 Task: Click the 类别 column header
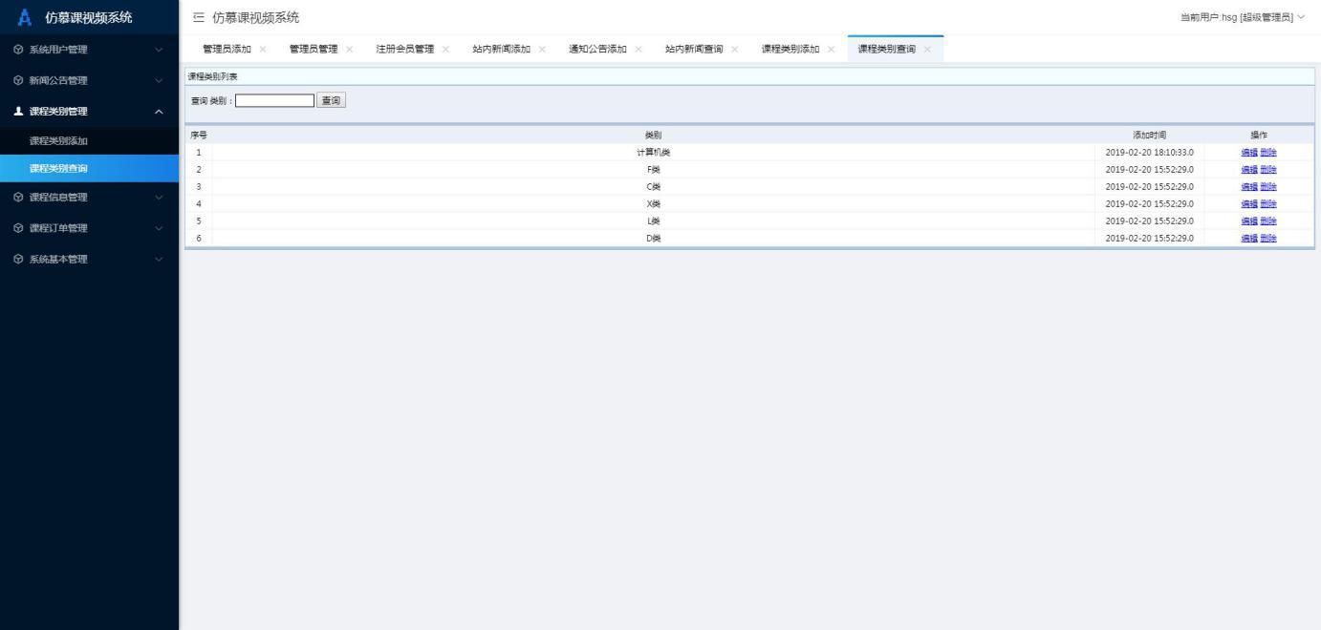[654, 136]
